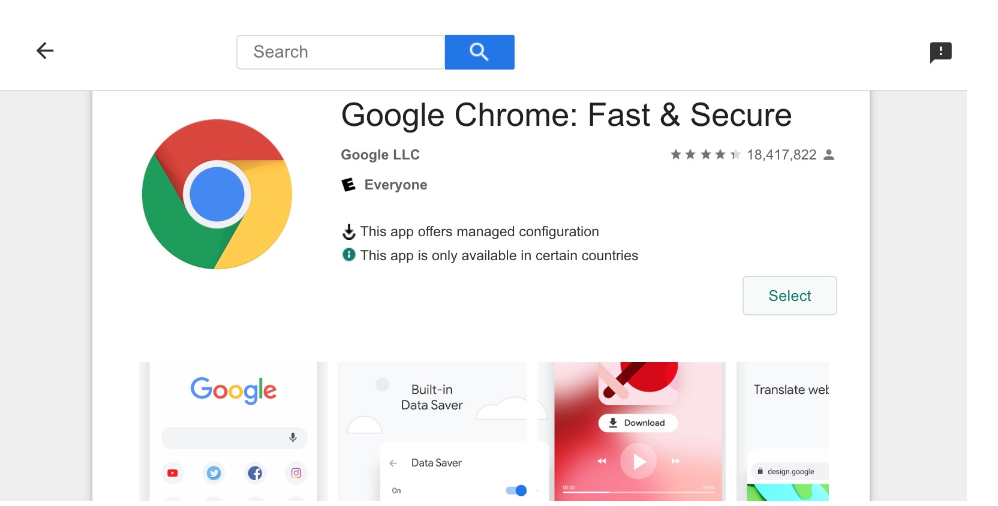Click the Everyone content rating icon
The width and height of the screenshot is (998, 506).
(x=348, y=185)
